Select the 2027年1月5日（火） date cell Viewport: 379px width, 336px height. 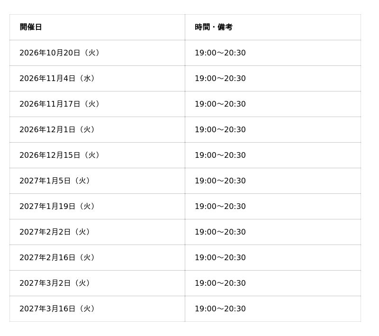click(97, 181)
